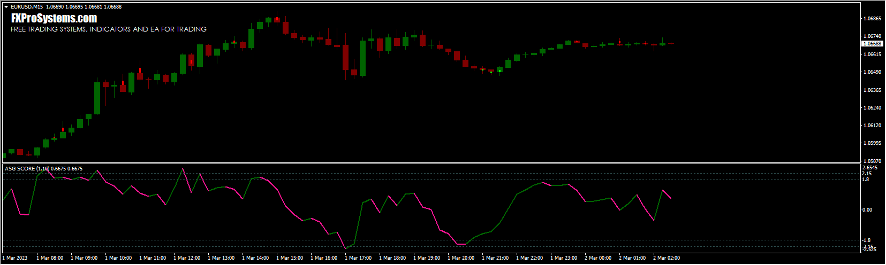The width and height of the screenshot is (886, 265).
Task: Click the red signal marker on the highest candle
Action: point(277,19)
